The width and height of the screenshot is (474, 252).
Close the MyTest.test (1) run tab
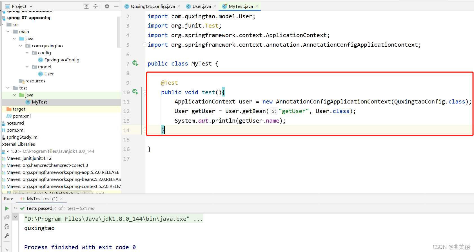pos(61,199)
